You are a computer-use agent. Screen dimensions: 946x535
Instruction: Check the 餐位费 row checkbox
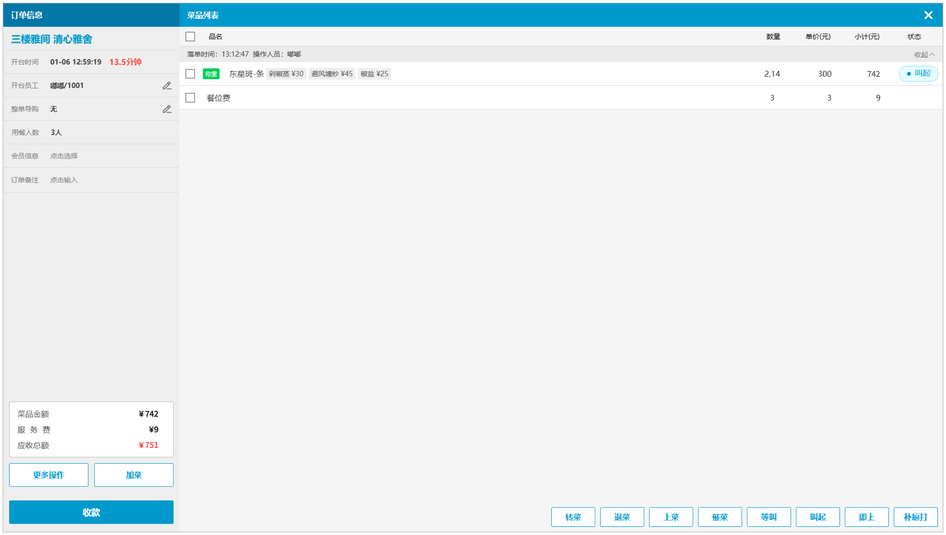pyautogui.click(x=190, y=98)
